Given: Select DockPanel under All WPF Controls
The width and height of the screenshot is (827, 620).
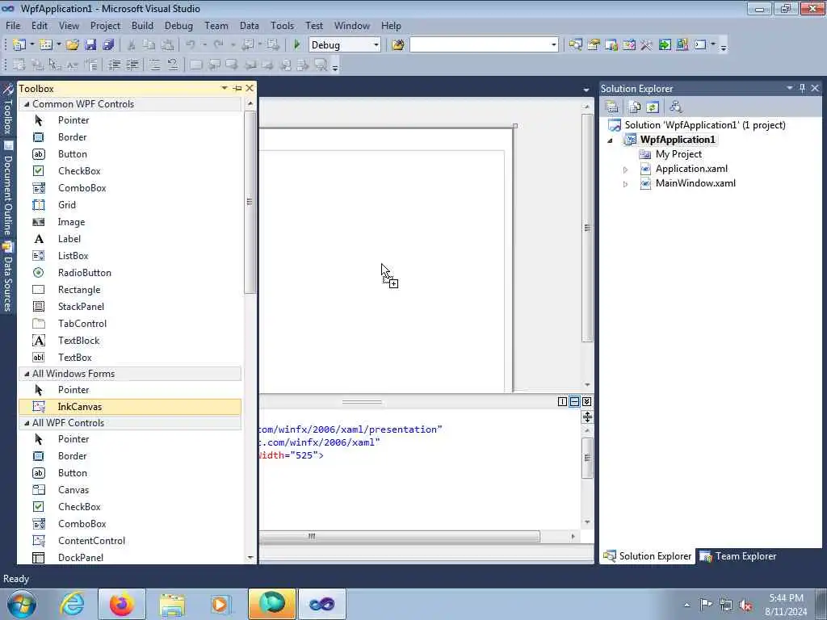Looking at the screenshot, I should click(130, 557).
